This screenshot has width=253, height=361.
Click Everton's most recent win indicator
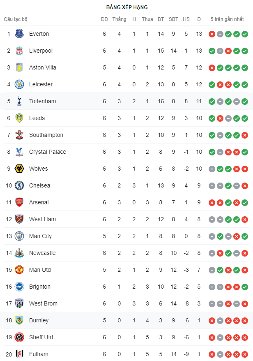pos(245,34)
